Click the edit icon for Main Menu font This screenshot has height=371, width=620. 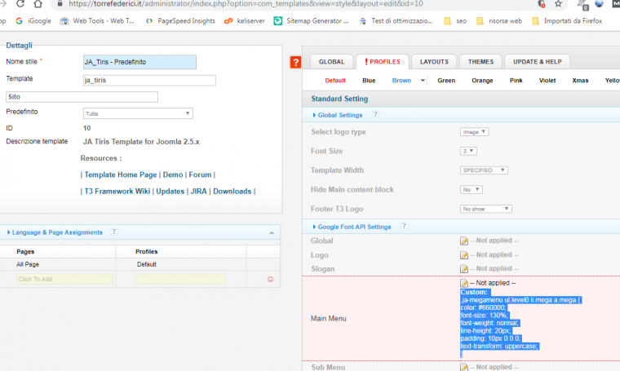[x=464, y=283]
